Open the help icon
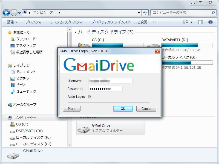This screenshot has height=164, width=219. point(210,22)
